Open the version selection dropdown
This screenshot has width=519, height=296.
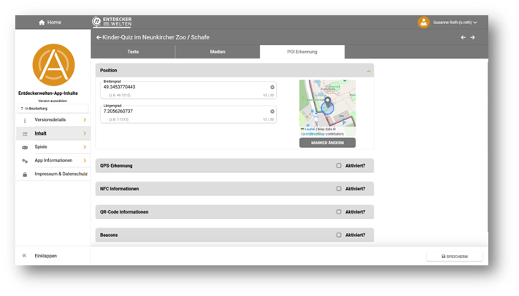[x=53, y=108]
